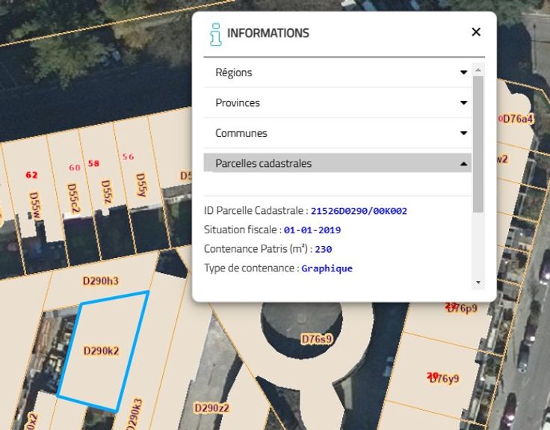Click parcel D76y9 on the map

(442, 378)
